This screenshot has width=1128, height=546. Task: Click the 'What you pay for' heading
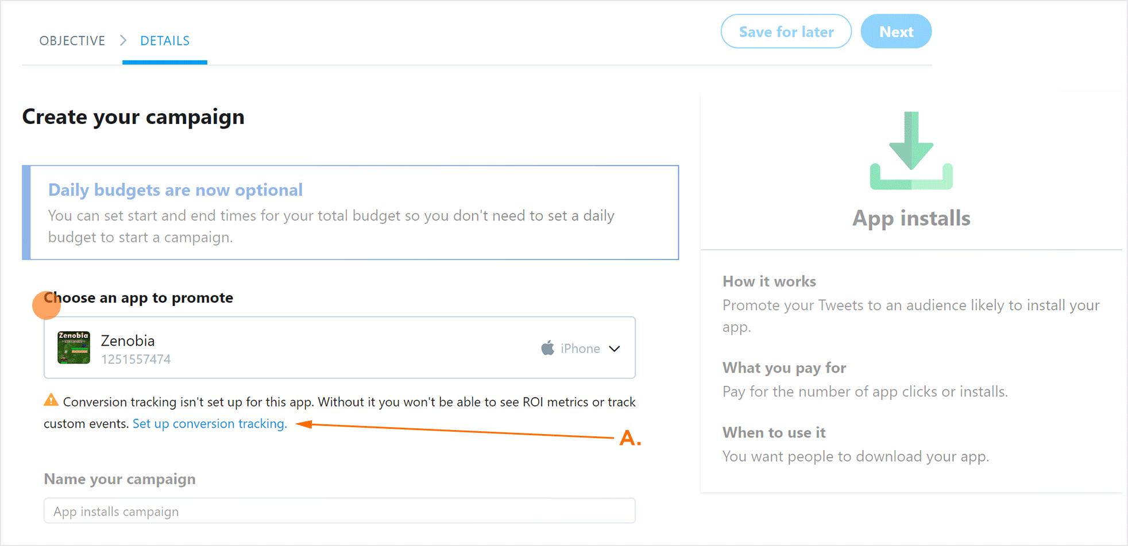pyautogui.click(x=784, y=367)
